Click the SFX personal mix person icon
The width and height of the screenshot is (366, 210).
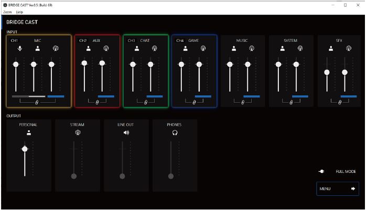pyautogui.click(x=331, y=48)
